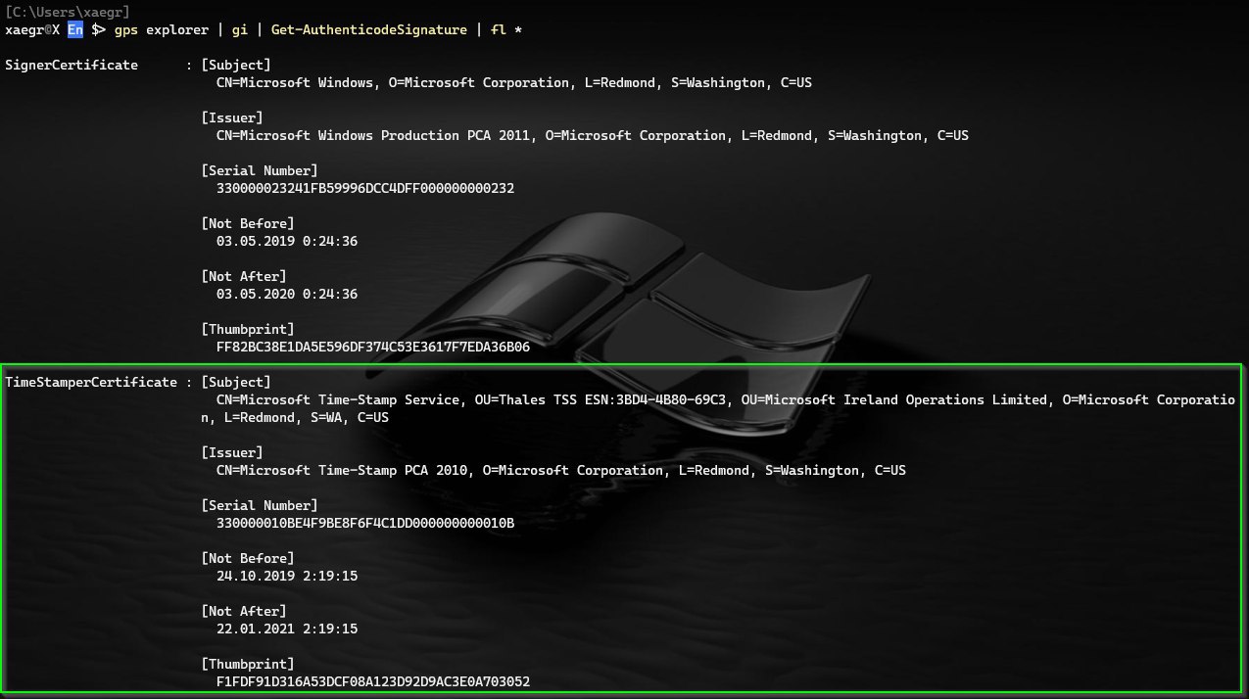Click the [C:\Users\xaegr] path line

tap(69, 12)
